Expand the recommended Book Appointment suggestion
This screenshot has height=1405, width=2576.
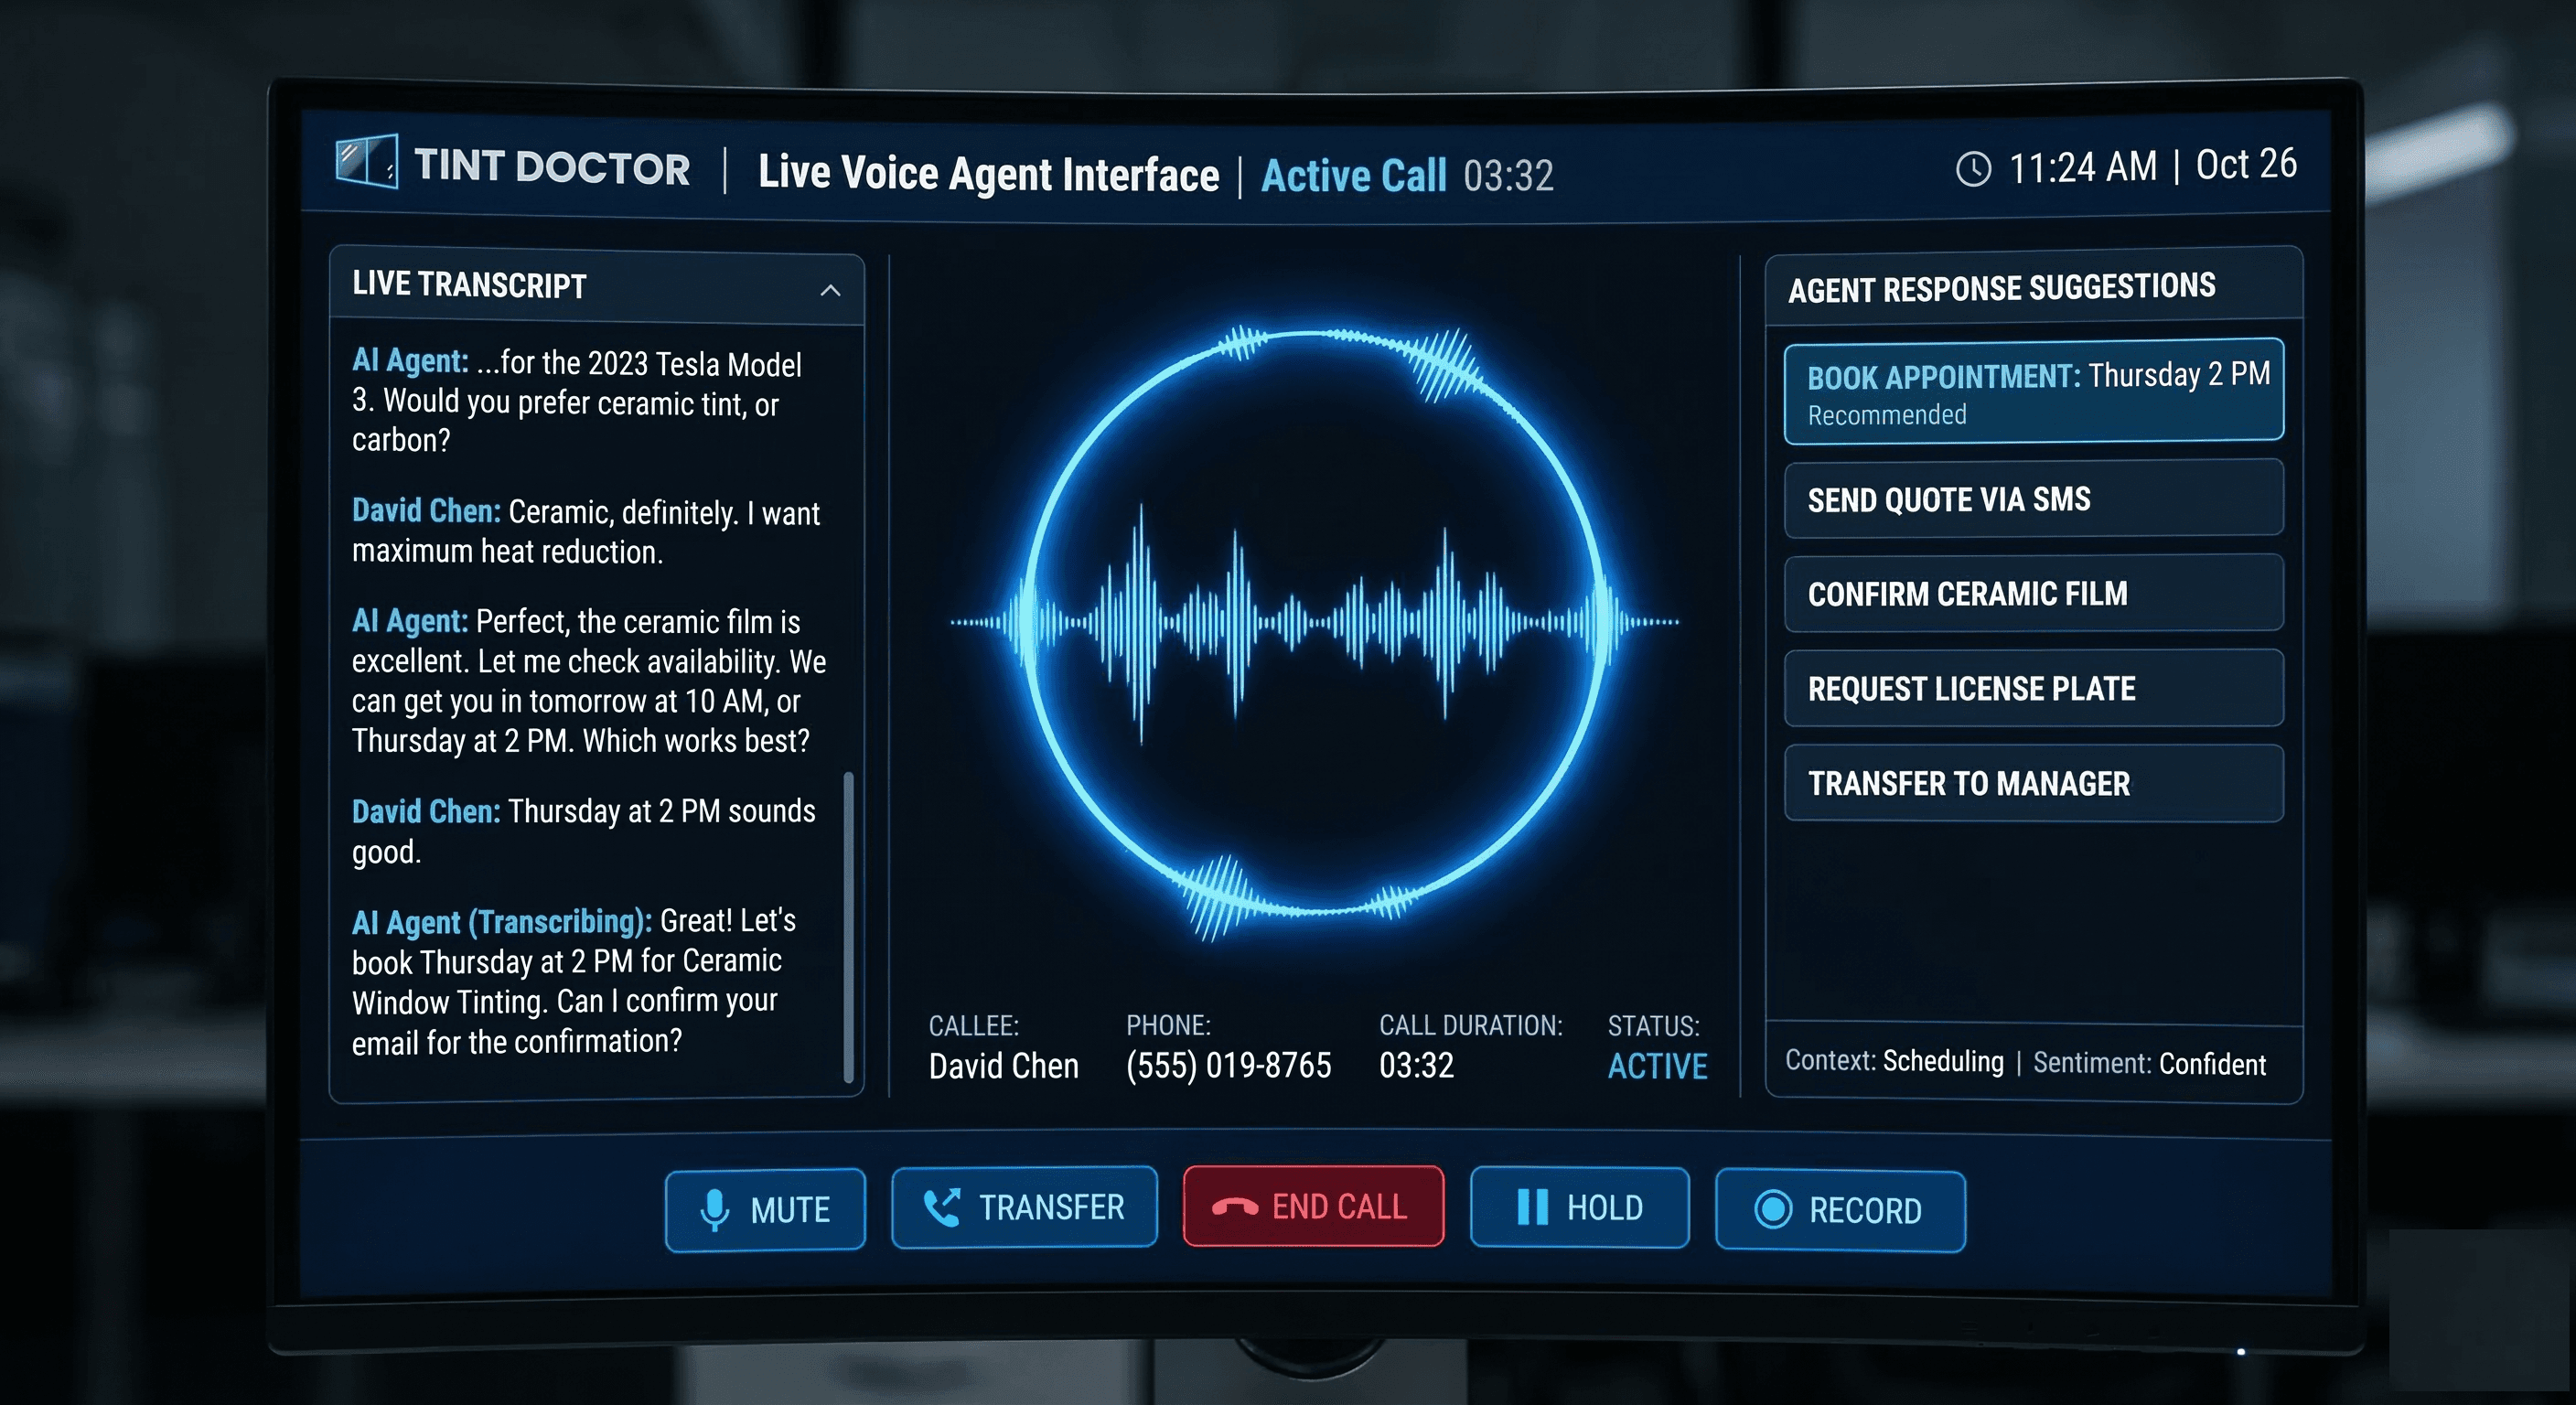tap(2034, 390)
